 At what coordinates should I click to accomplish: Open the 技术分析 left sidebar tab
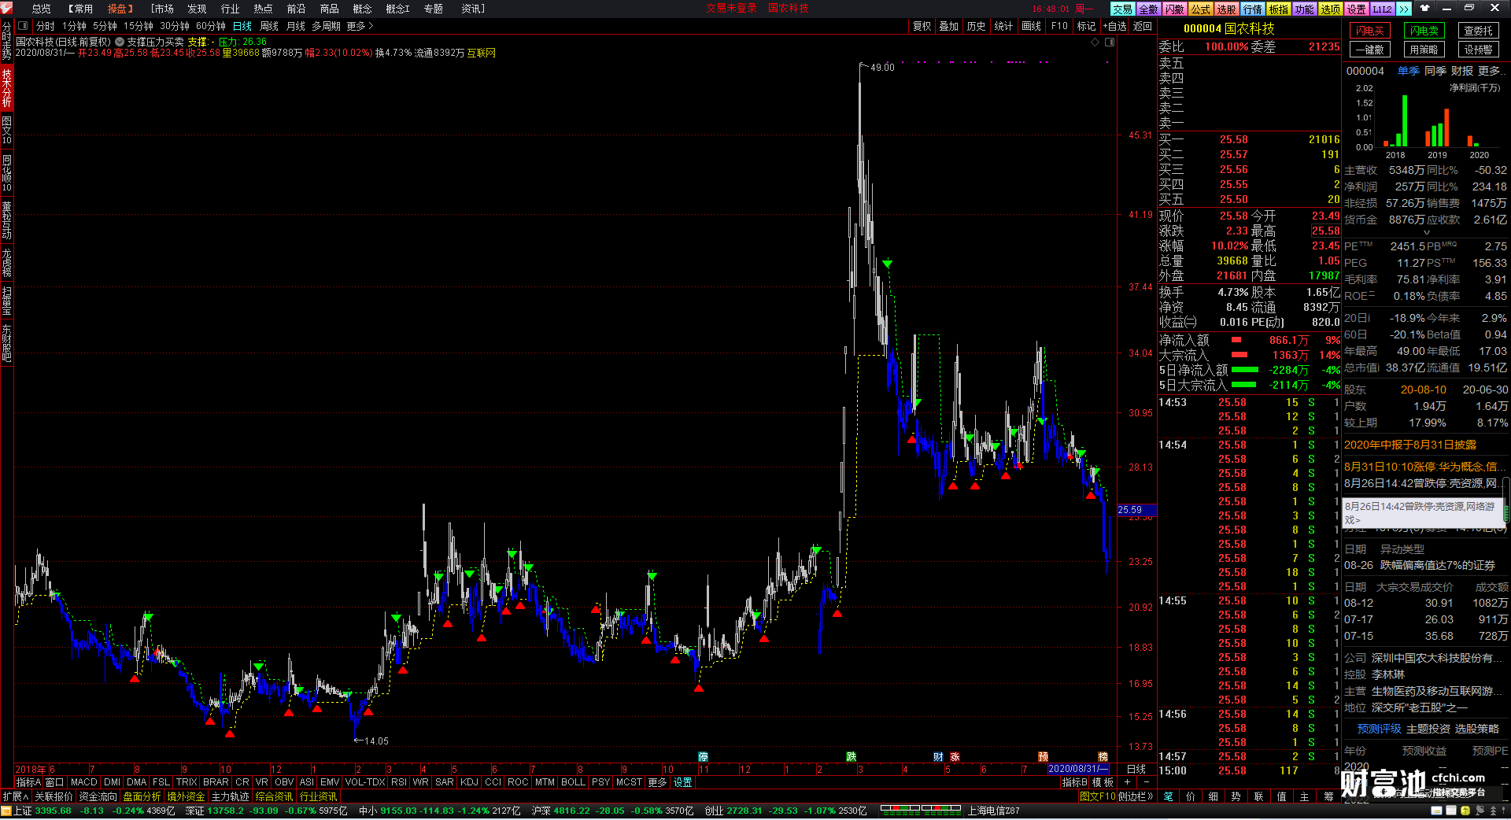tap(7, 88)
